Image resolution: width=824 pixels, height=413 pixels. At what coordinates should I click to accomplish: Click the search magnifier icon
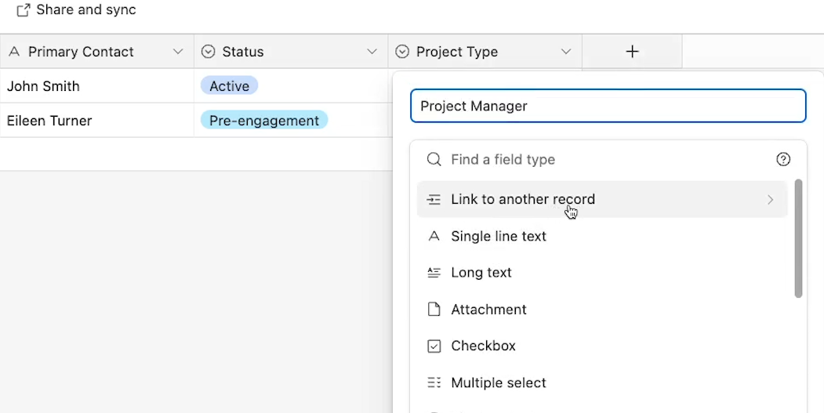pyautogui.click(x=434, y=159)
